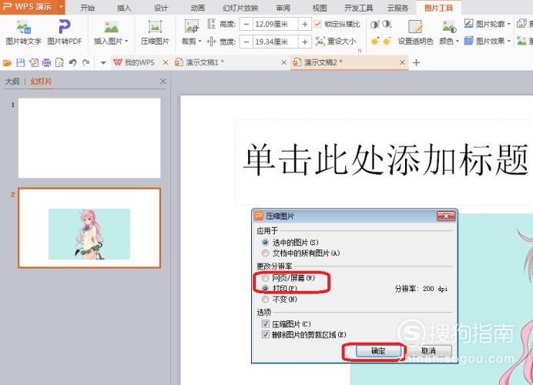Screen dimensions: 533x385
Task: Open the WPS 演示 application menu dropdown
Action: [x=61, y=7]
